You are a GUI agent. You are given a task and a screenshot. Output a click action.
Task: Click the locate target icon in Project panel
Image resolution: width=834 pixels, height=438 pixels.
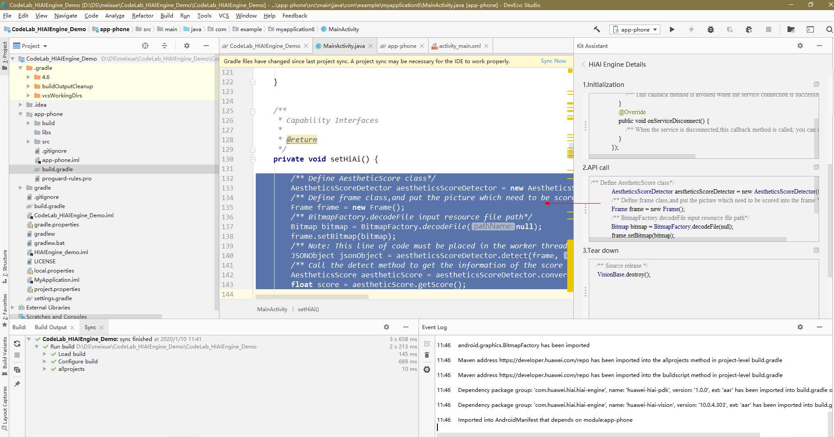(x=145, y=46)
